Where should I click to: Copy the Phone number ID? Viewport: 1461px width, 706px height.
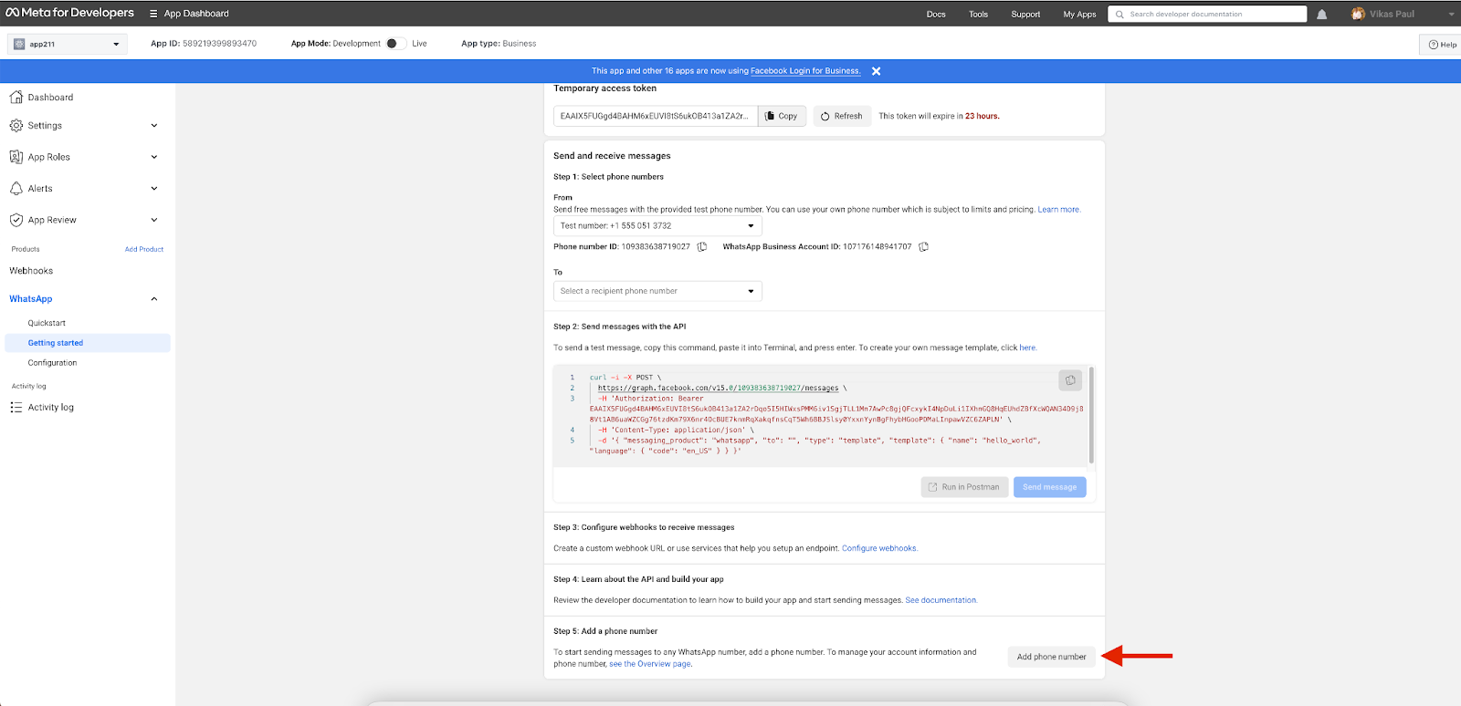point(702,246)
